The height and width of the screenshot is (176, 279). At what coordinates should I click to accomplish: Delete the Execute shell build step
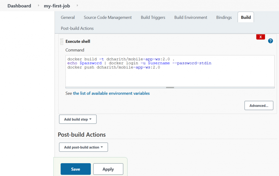point(260,37)
